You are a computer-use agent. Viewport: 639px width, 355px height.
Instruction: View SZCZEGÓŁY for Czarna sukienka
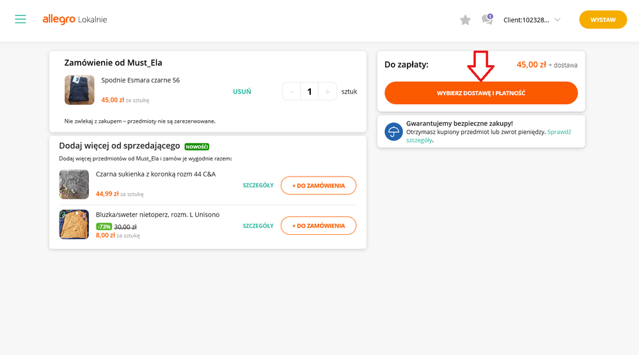click(x=258, y=185)
